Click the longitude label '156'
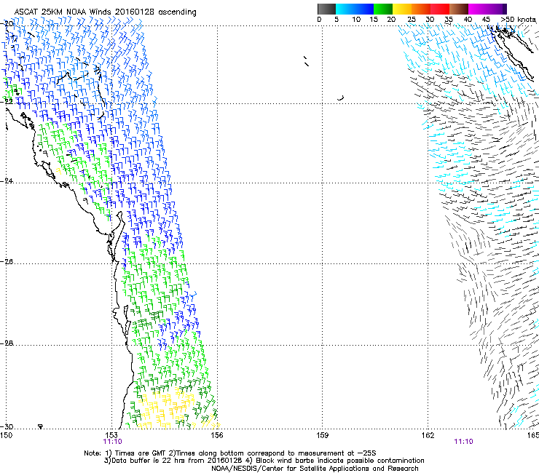The image size is (539, 473). [217, 435]
